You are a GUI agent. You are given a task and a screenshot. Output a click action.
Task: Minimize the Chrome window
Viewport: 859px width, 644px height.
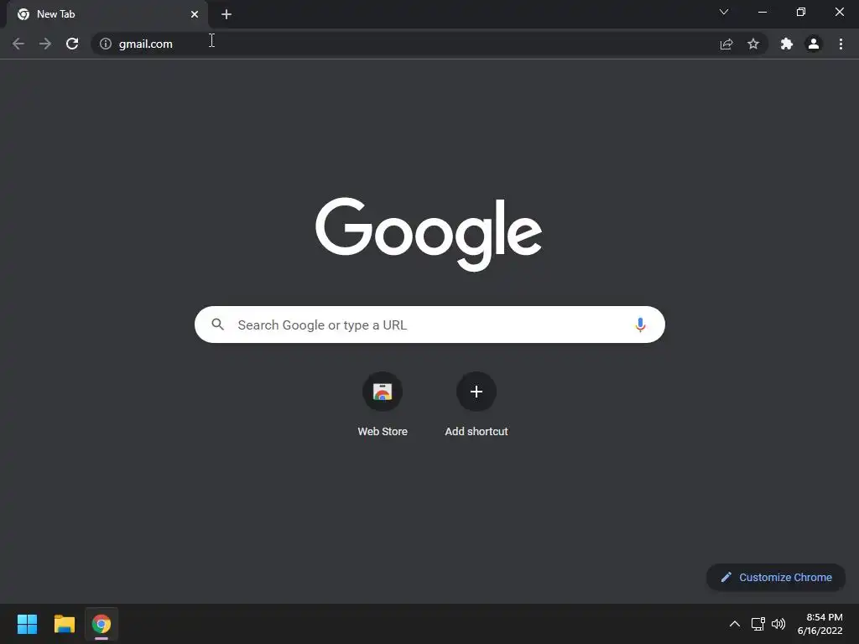click(x=762, y=12)
